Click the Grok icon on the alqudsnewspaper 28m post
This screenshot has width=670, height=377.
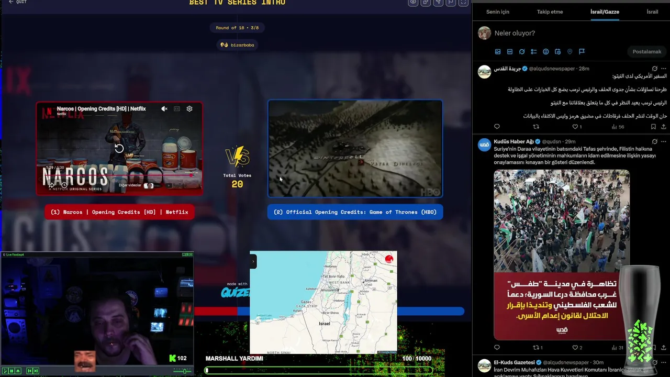(x=654, y=69)
